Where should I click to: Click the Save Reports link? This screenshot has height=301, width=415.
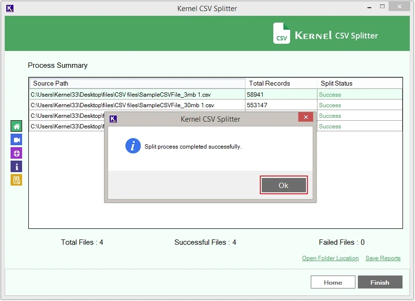[383, 258]
